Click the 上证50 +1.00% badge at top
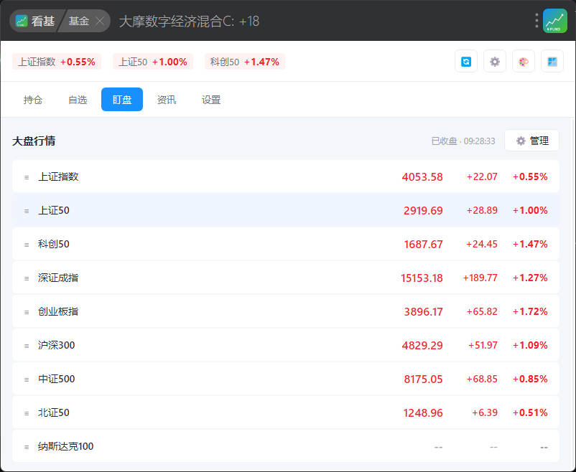 tap(153, 62)
